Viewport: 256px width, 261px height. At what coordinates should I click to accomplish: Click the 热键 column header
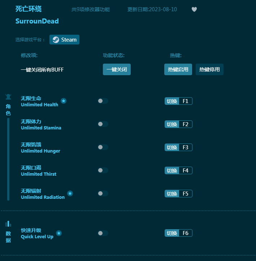[x=176, y=55]
